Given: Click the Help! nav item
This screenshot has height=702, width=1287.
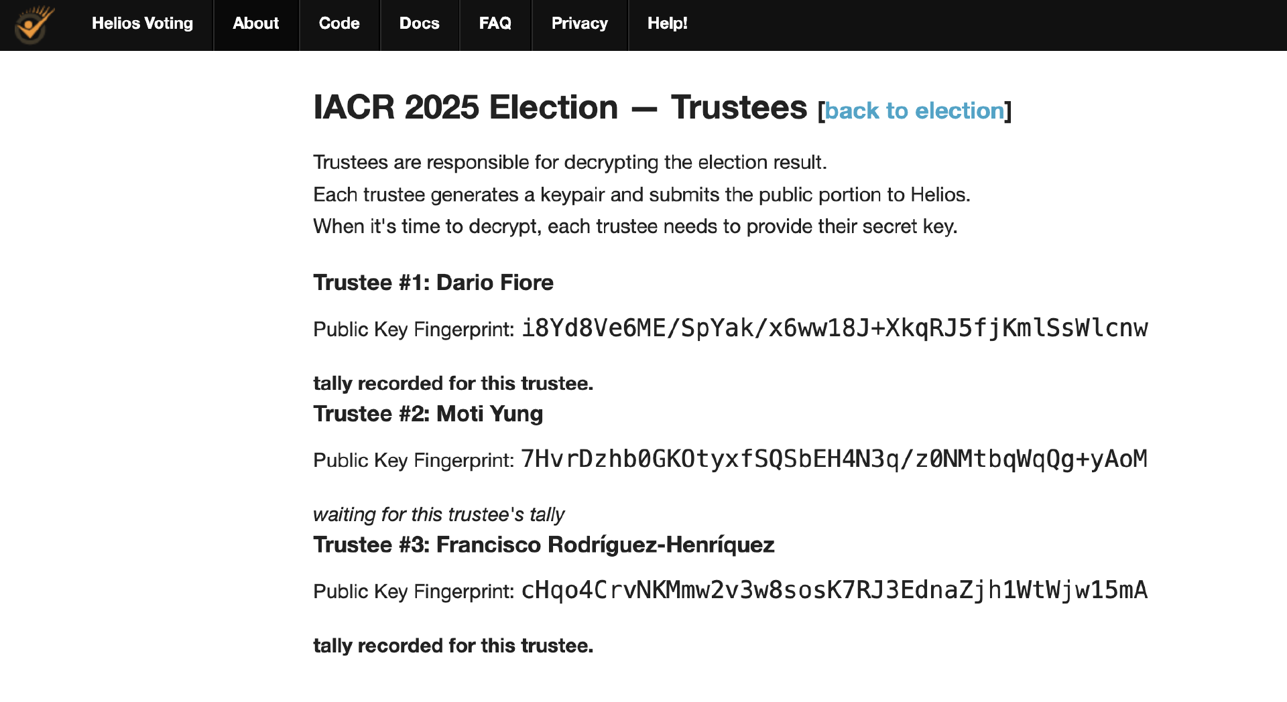Looking at the screenshot, I should [x=667, y=23].
